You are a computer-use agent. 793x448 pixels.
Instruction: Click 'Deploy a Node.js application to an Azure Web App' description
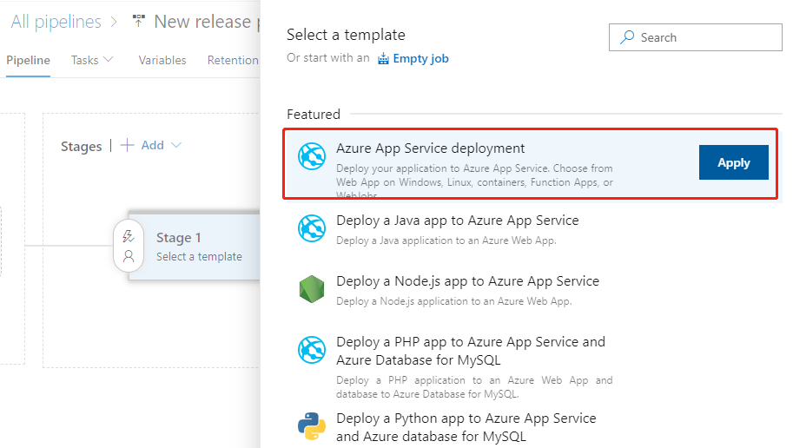[x=453, y=301]
